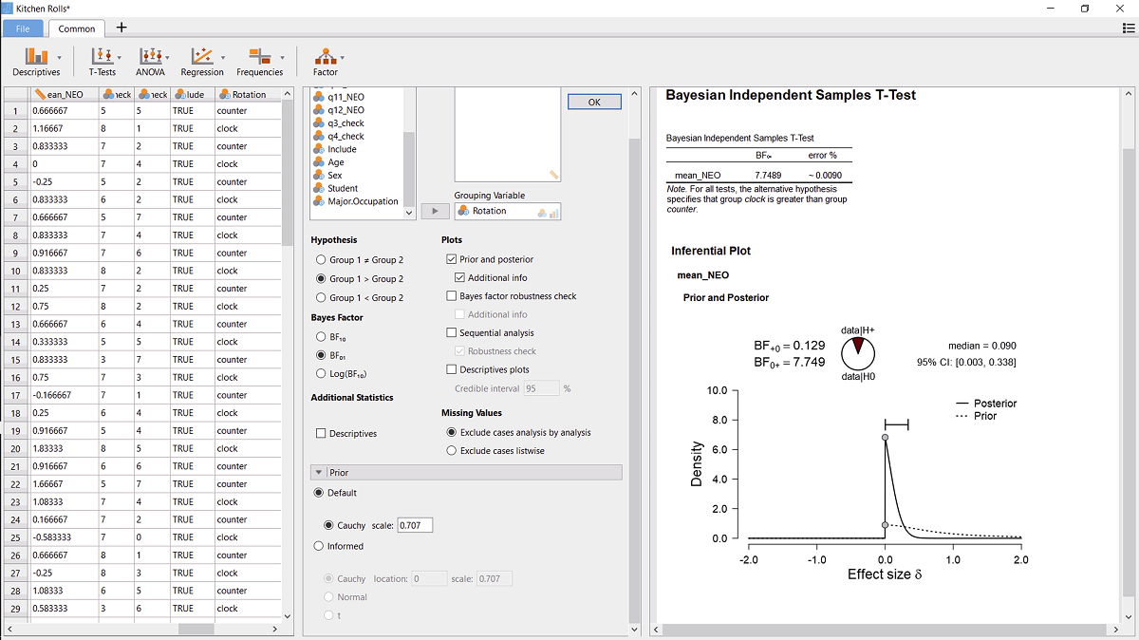Expand the T-Tests dropdown arrow
This screenshot has width=1139, height=640.
coord(119,57)
